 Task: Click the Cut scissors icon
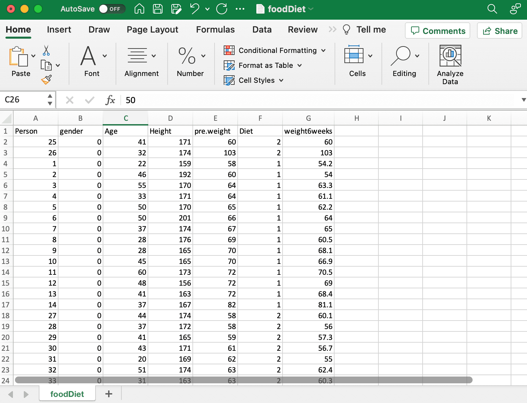click(x=46, y=51)
